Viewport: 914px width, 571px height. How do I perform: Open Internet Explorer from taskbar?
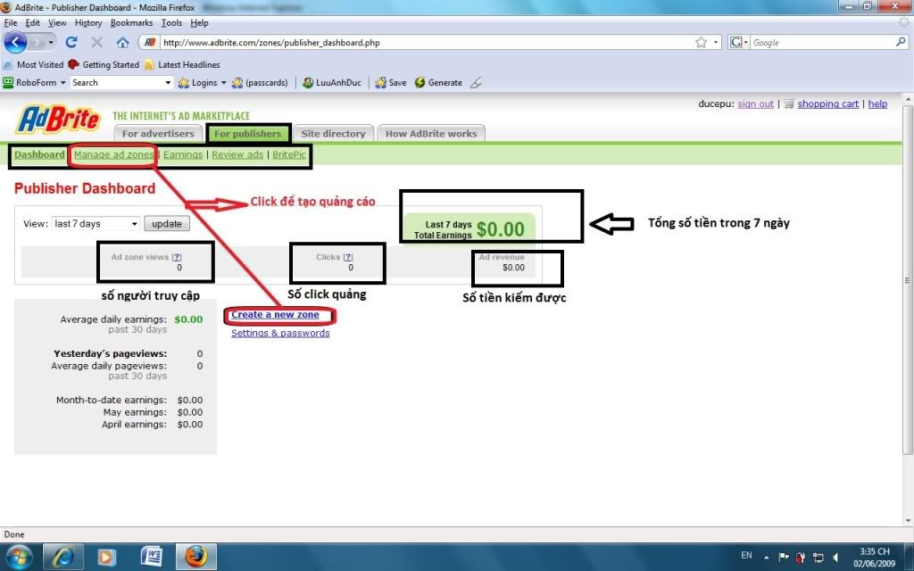[63, 557]
